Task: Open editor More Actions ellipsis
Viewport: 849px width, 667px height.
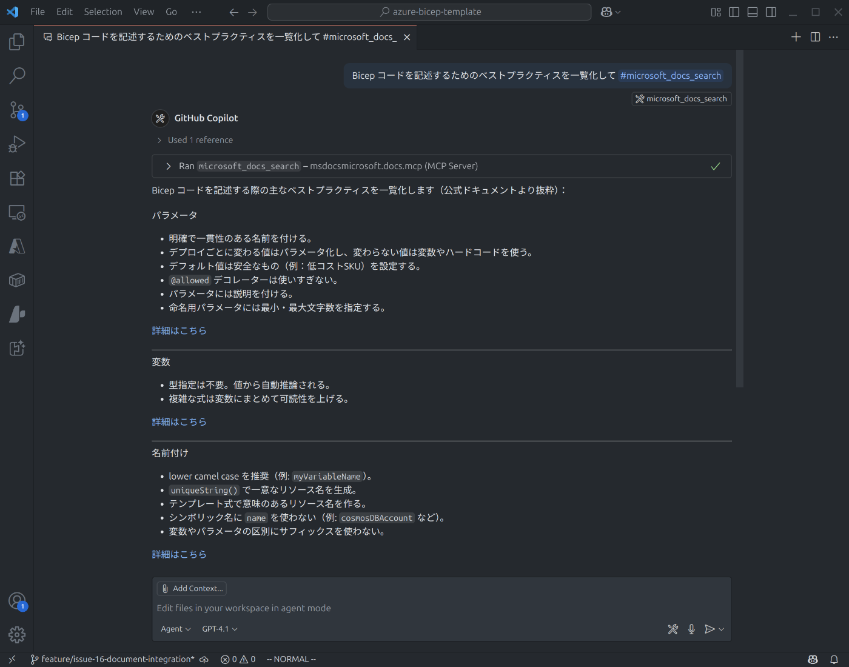Action: [x=834, y=37]
